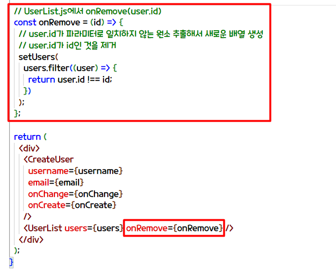Screen dimensions: 336x277
Task: Click the 'onChange={onChange}' prop
Action: [76, 194]
